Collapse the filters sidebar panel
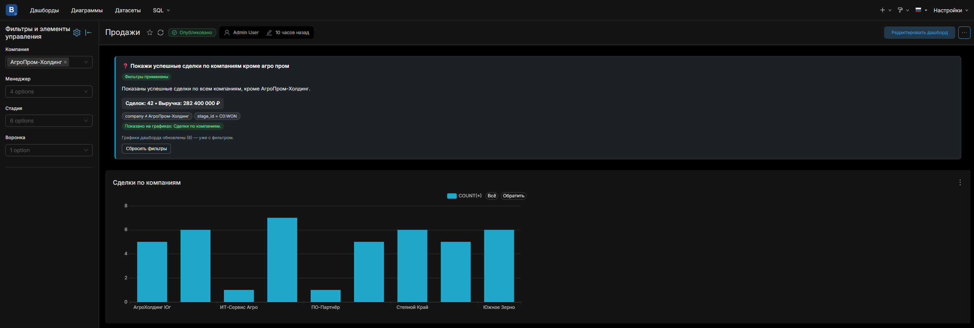 pos(88,33)
